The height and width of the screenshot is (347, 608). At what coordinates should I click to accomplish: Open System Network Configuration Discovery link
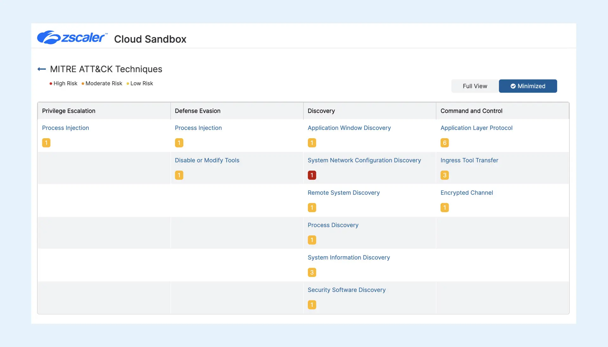click(x=364, y=160)
